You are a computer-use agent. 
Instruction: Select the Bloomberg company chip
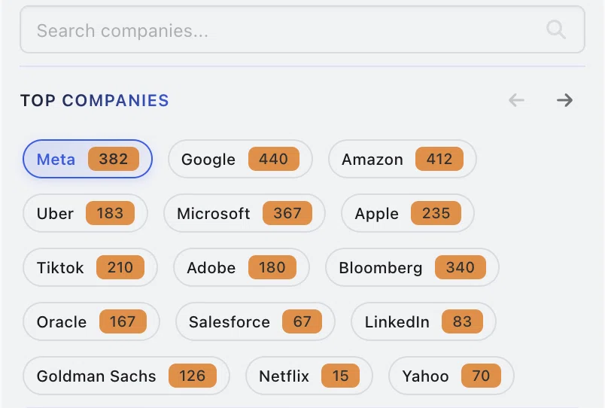412,267
